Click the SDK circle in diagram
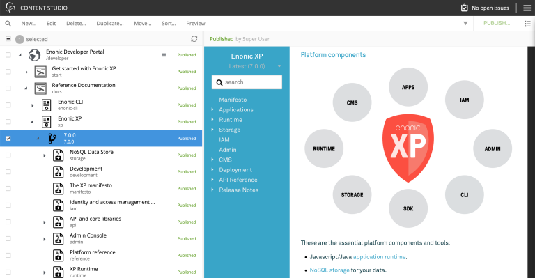 coord(408,208)
